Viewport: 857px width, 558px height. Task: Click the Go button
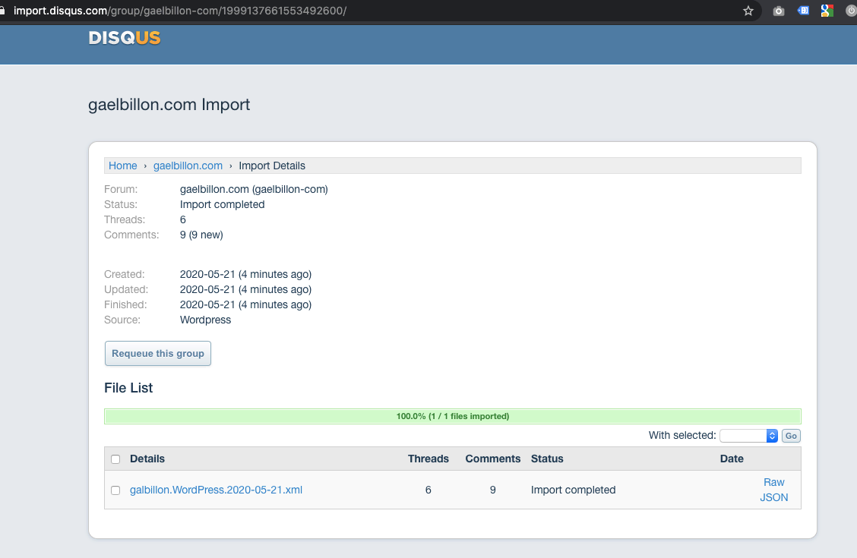click(790, 435)
